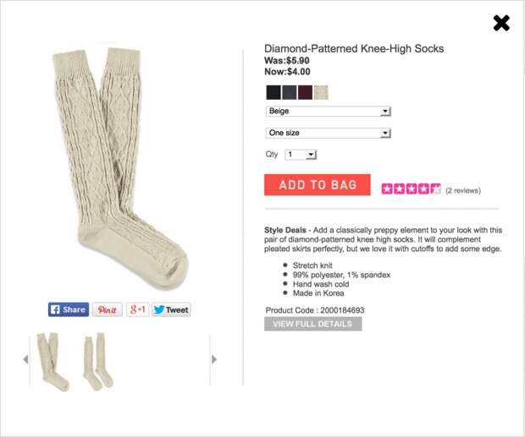Advance thumbnails with right arrow
Viewport: 525px width, 437px height.
click(x=214, y=359)
